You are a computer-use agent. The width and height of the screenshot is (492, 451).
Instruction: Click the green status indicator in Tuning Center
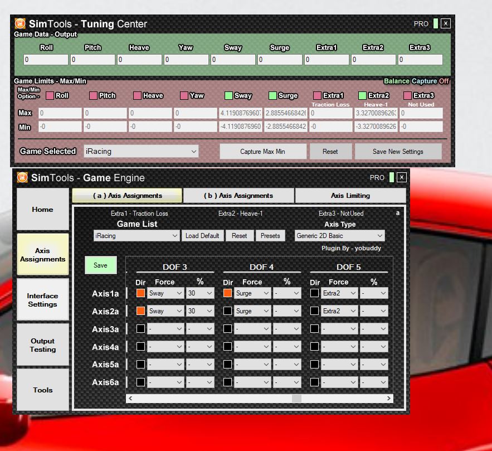(436, 23)
